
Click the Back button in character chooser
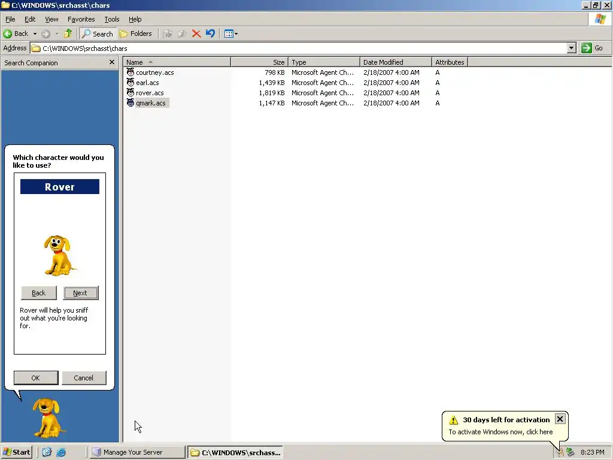tap(39, 293)
